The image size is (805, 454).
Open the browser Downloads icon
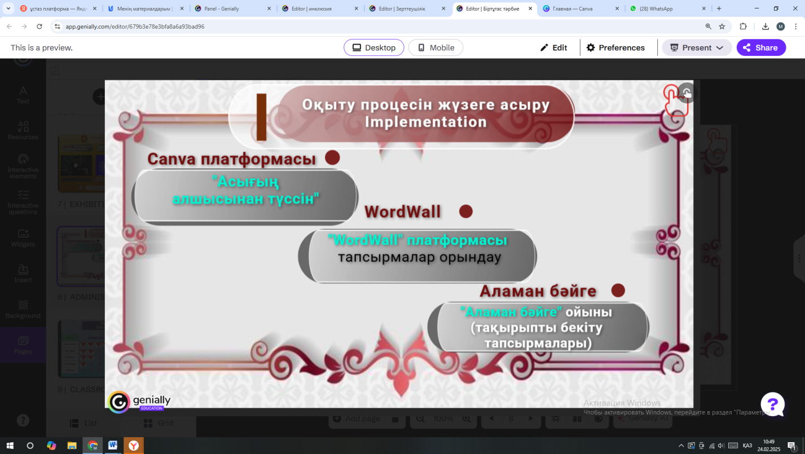tap(766, 27)
